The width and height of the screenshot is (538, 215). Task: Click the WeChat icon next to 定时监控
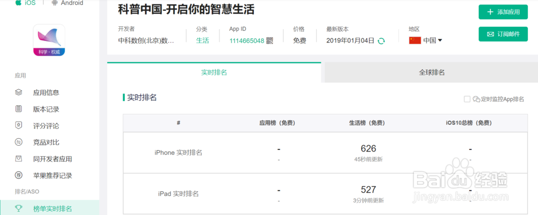pos(476,99)
